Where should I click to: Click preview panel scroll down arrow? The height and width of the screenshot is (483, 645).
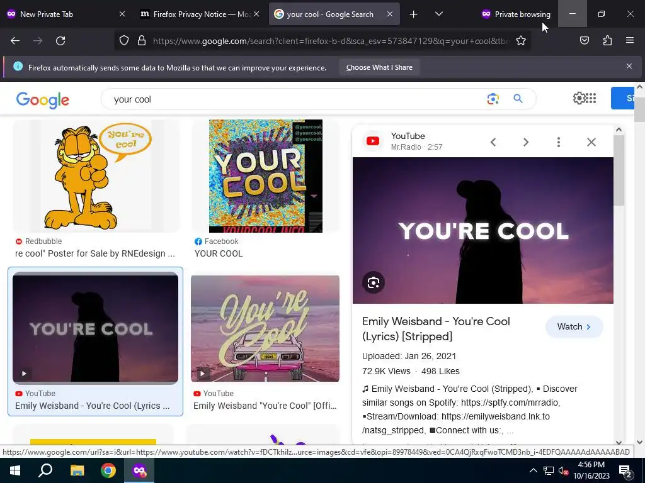(x=619, y=442)
